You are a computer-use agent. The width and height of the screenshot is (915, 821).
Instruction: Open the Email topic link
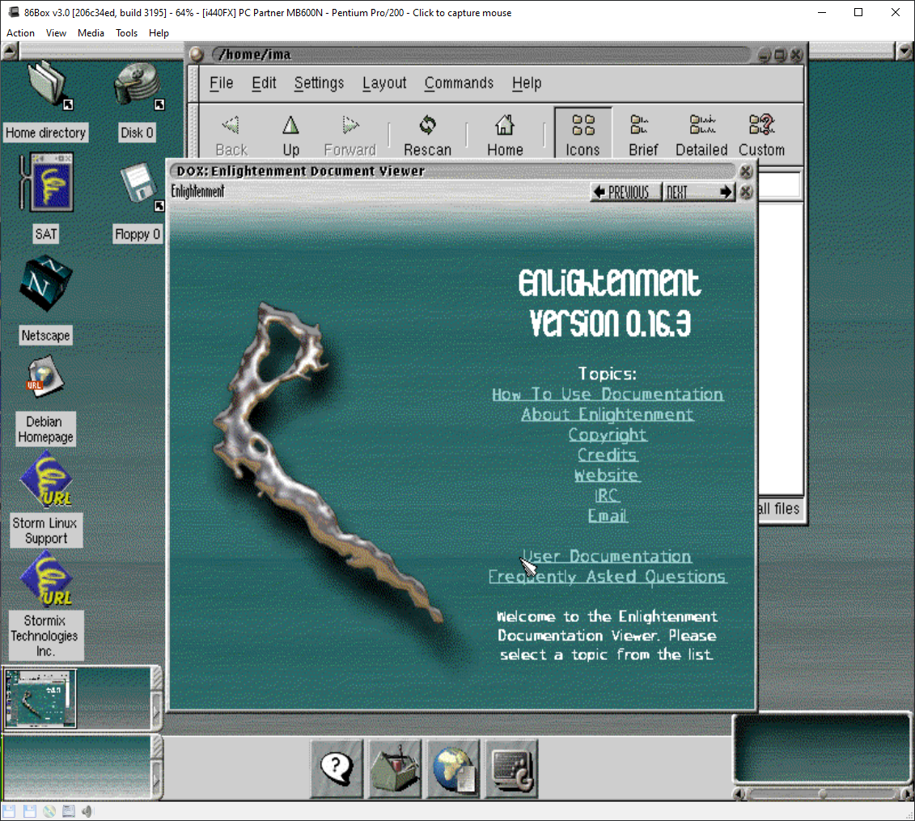pyautogui.click(x=608, y=516)
